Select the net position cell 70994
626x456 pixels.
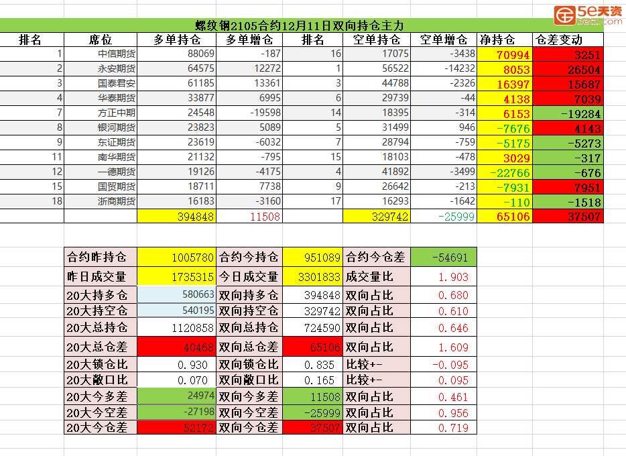pos(505,54)
